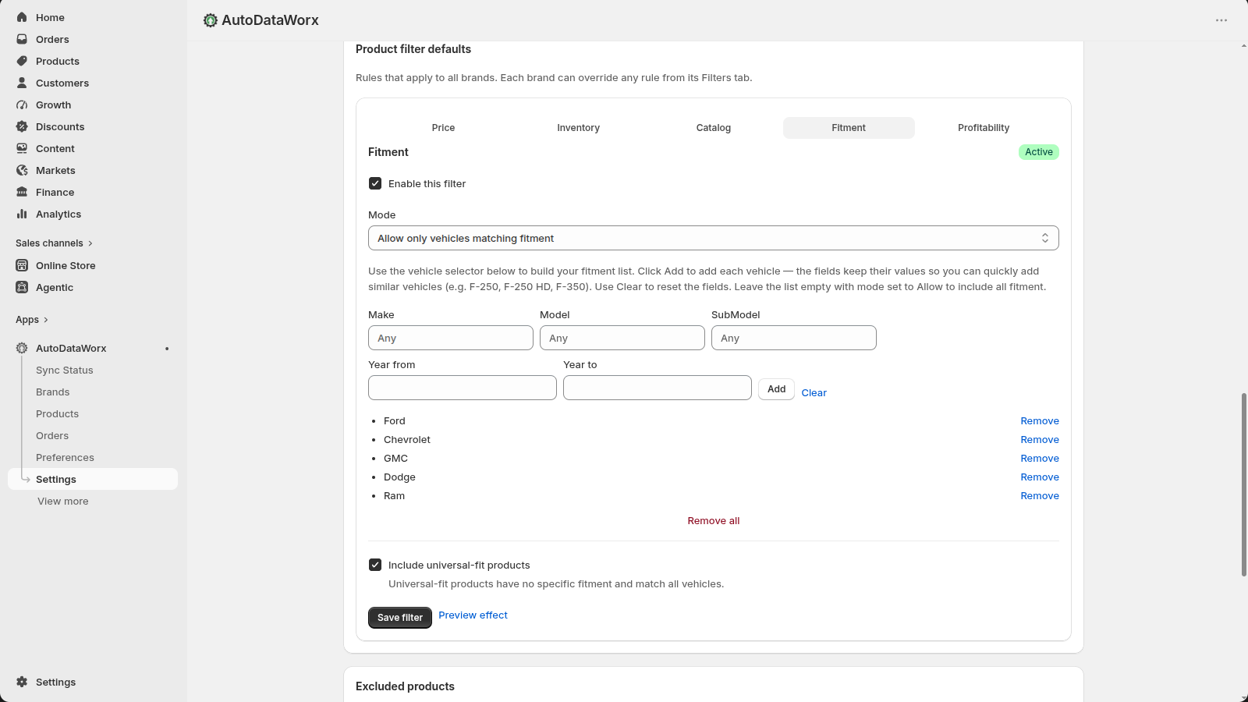Remove Ford from fitment list
This screenshot has height=702, width=1248.
tap(1040, 421)
